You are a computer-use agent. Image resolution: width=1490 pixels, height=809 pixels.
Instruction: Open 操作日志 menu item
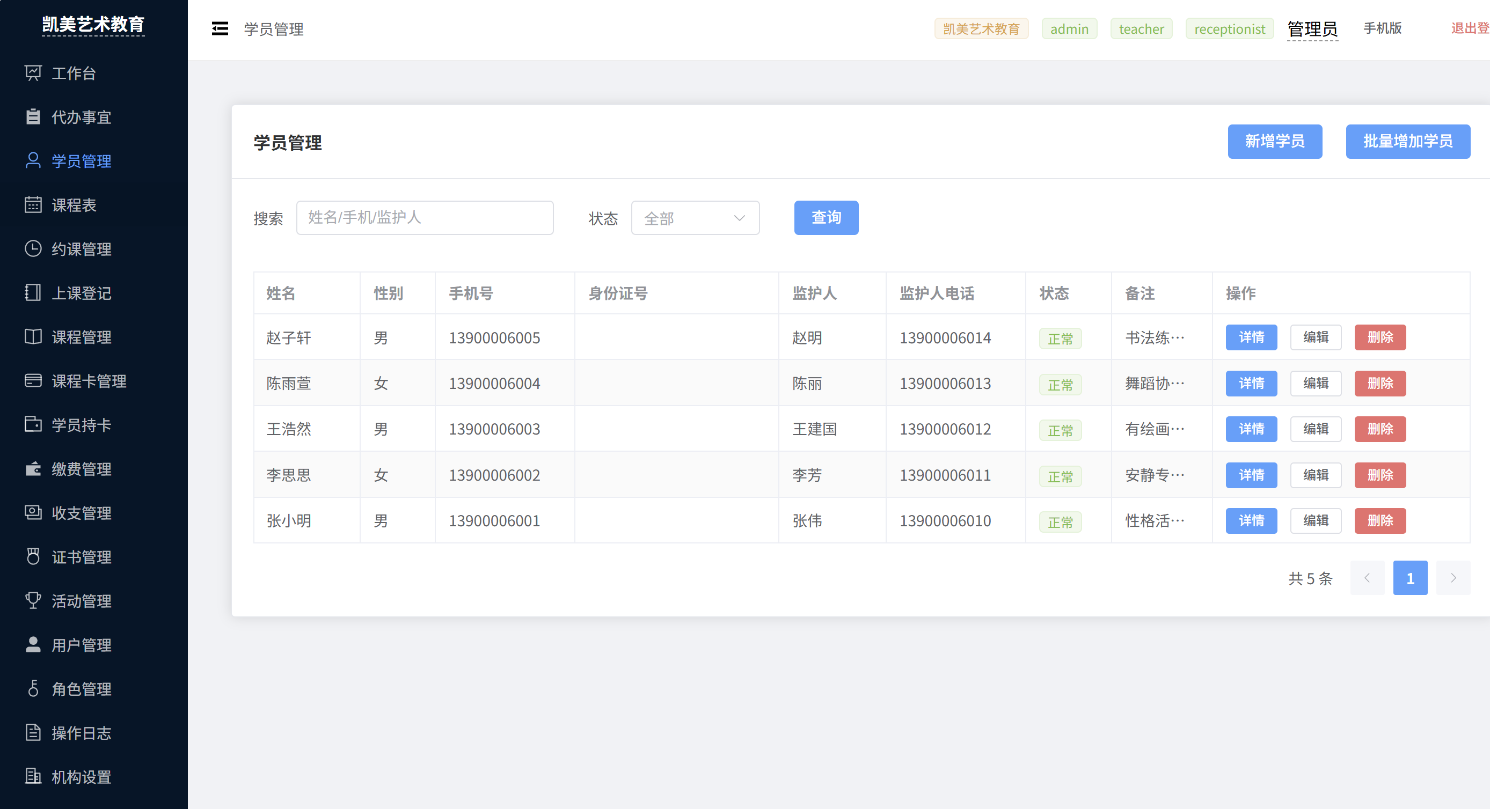pyautogui.click(x=94, y=733)
